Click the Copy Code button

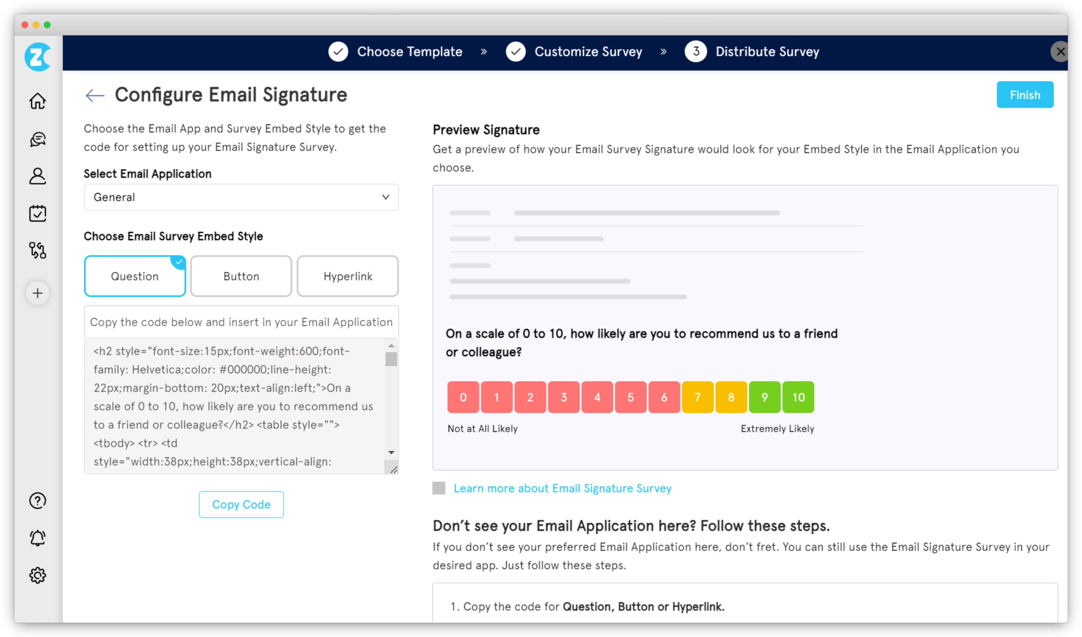pos(241,504)
